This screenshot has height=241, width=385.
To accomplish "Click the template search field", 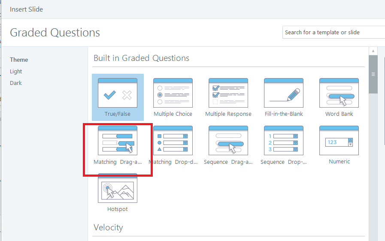I will [x=333, y=32].
